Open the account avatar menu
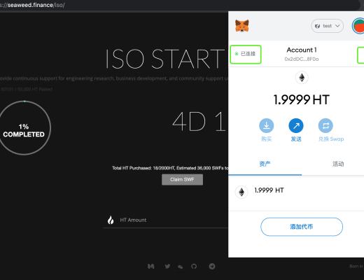The width and height of the screenshot is (364, 280). [x=358, y=26]
